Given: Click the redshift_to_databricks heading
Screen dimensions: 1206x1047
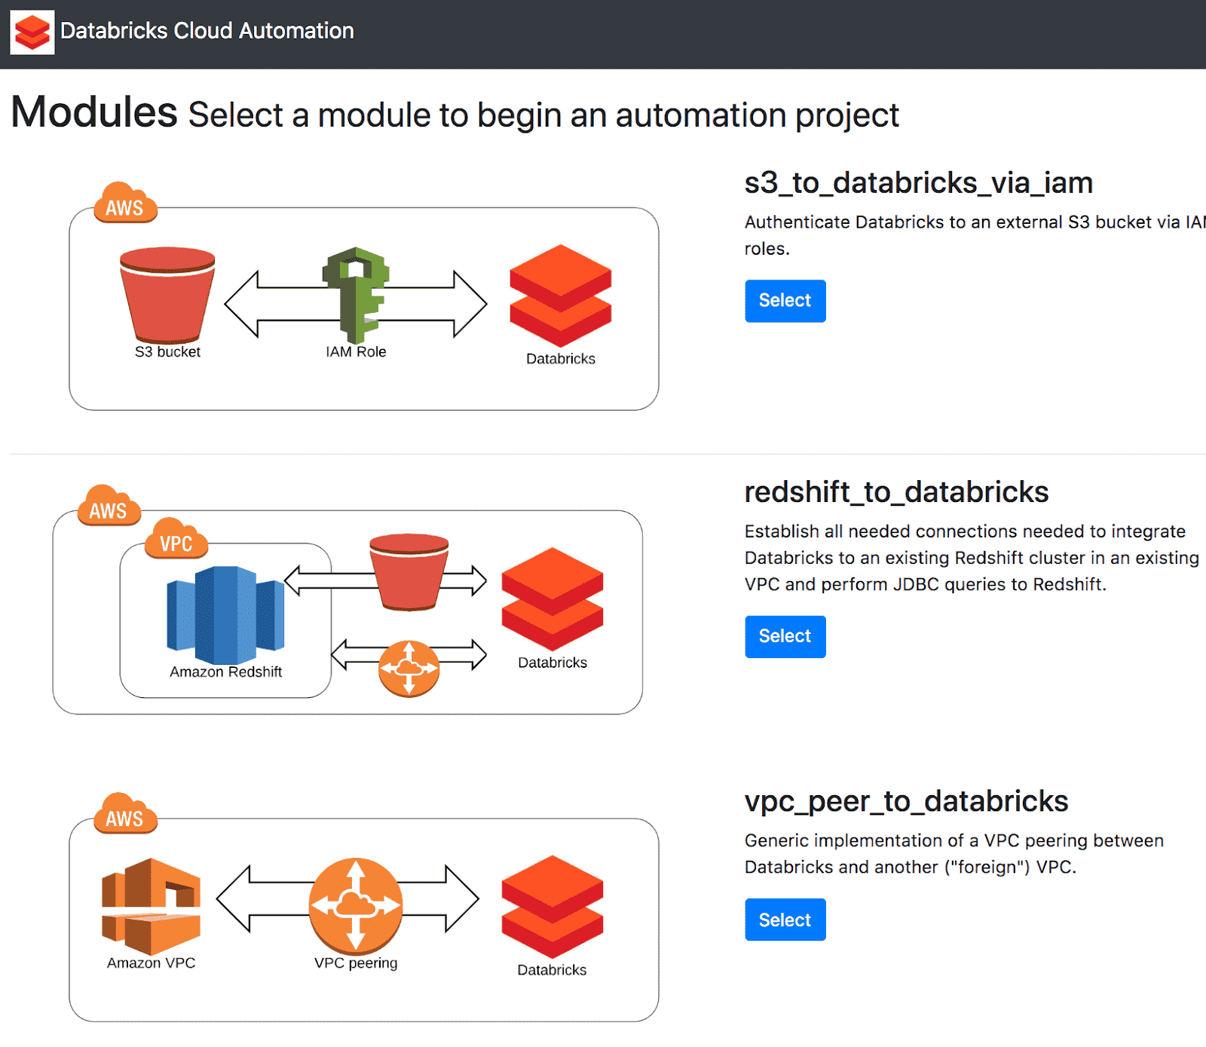Looking at the screenshot, I should click(896, 492).
